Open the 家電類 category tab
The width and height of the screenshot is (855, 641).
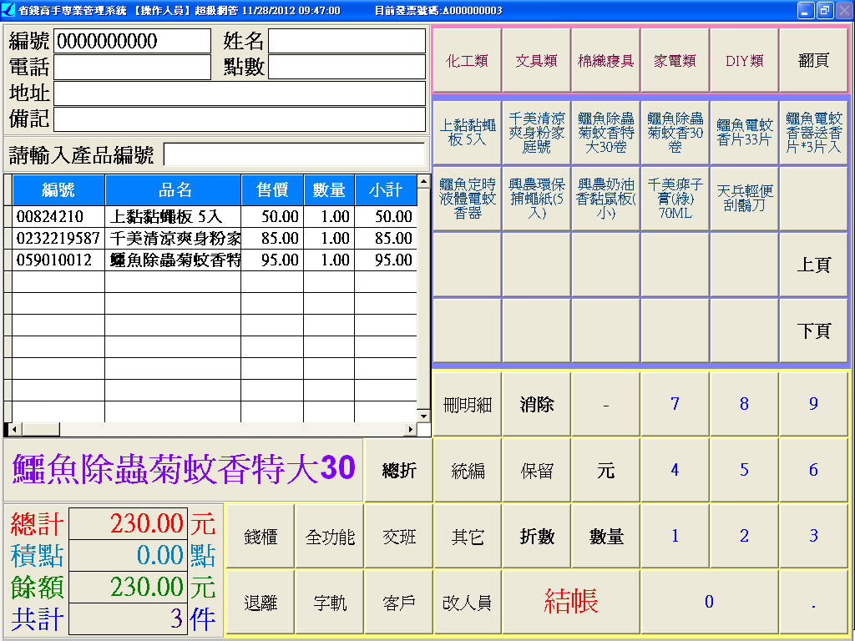[675, 61]
